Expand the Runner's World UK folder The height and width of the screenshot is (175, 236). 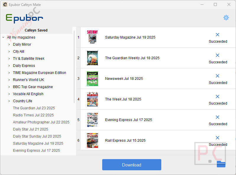[9, 80]
